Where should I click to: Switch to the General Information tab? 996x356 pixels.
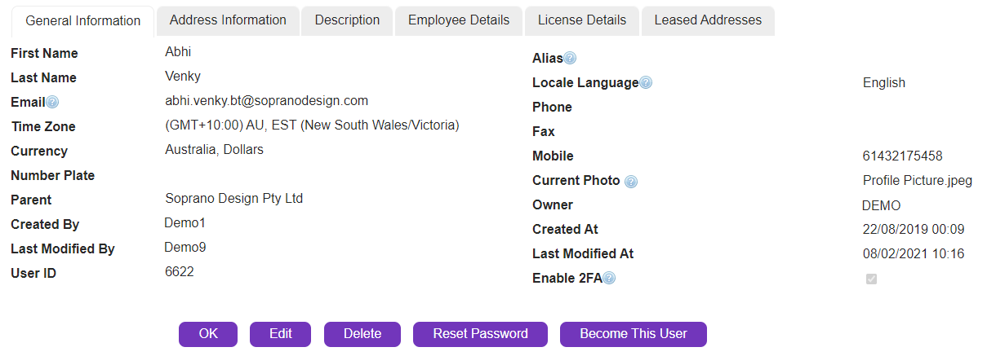point(83,21)
